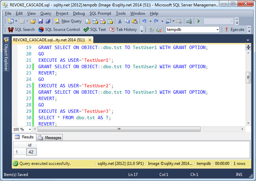Click the Redo arrow icon
Screen dimensions: 256x181
pos(156,21)
